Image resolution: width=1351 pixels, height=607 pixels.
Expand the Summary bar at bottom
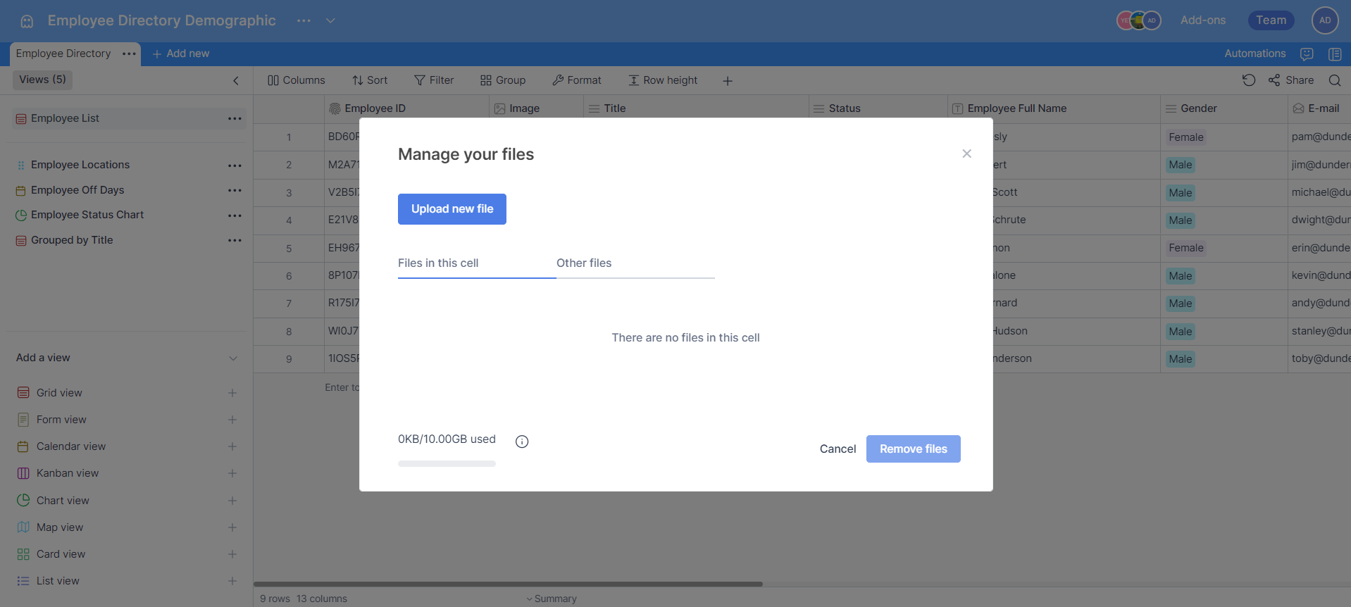coord(551,599)
